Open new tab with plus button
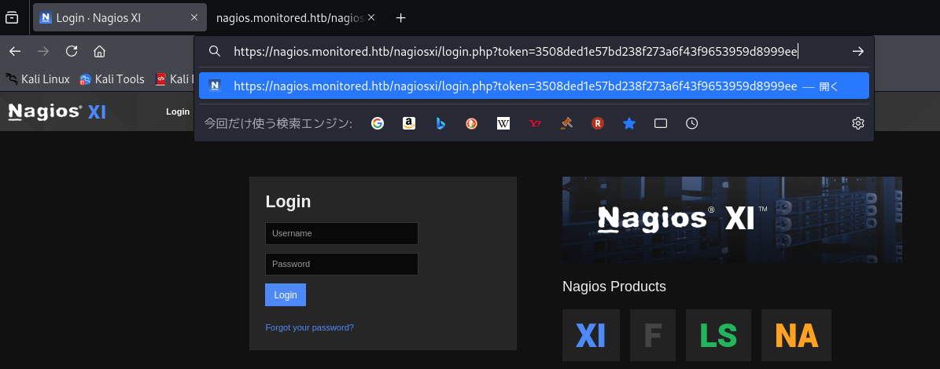Image resolution: width=940 pixels, height=369 pixels. 401,18
